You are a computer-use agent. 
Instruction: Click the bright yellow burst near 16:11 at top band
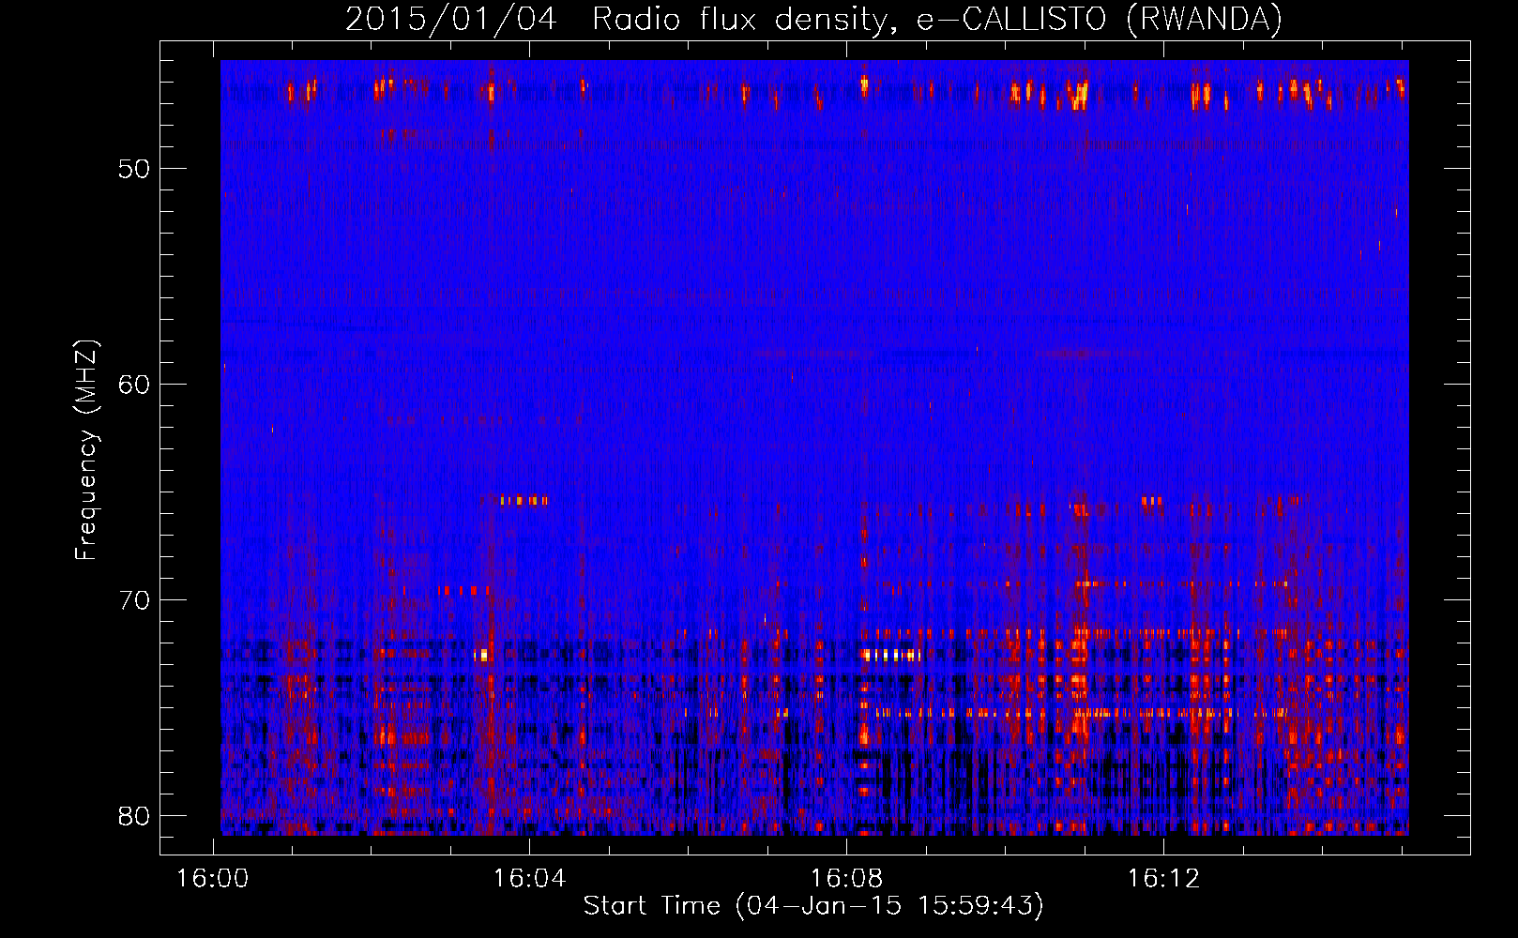click(x=1079, y=93)
